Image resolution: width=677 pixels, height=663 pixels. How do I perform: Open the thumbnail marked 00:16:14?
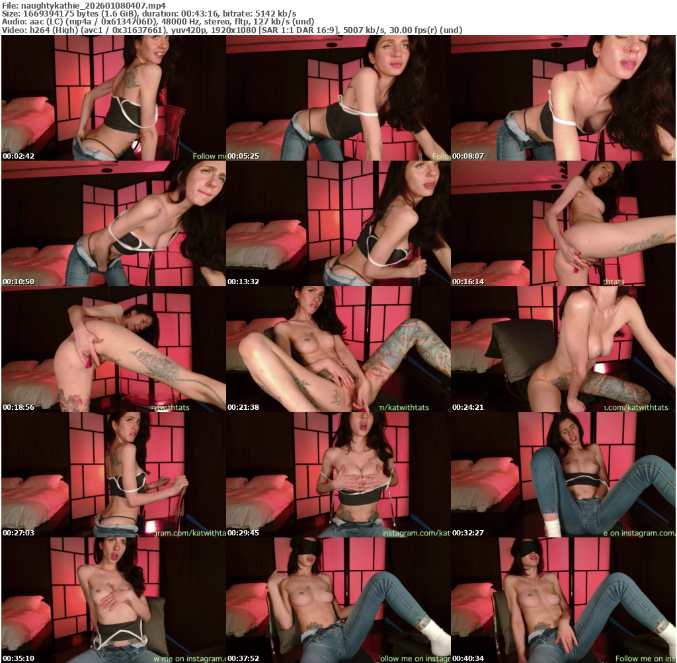563,223
